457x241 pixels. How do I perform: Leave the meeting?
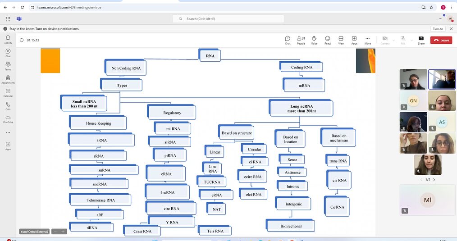tap(441, 40)
